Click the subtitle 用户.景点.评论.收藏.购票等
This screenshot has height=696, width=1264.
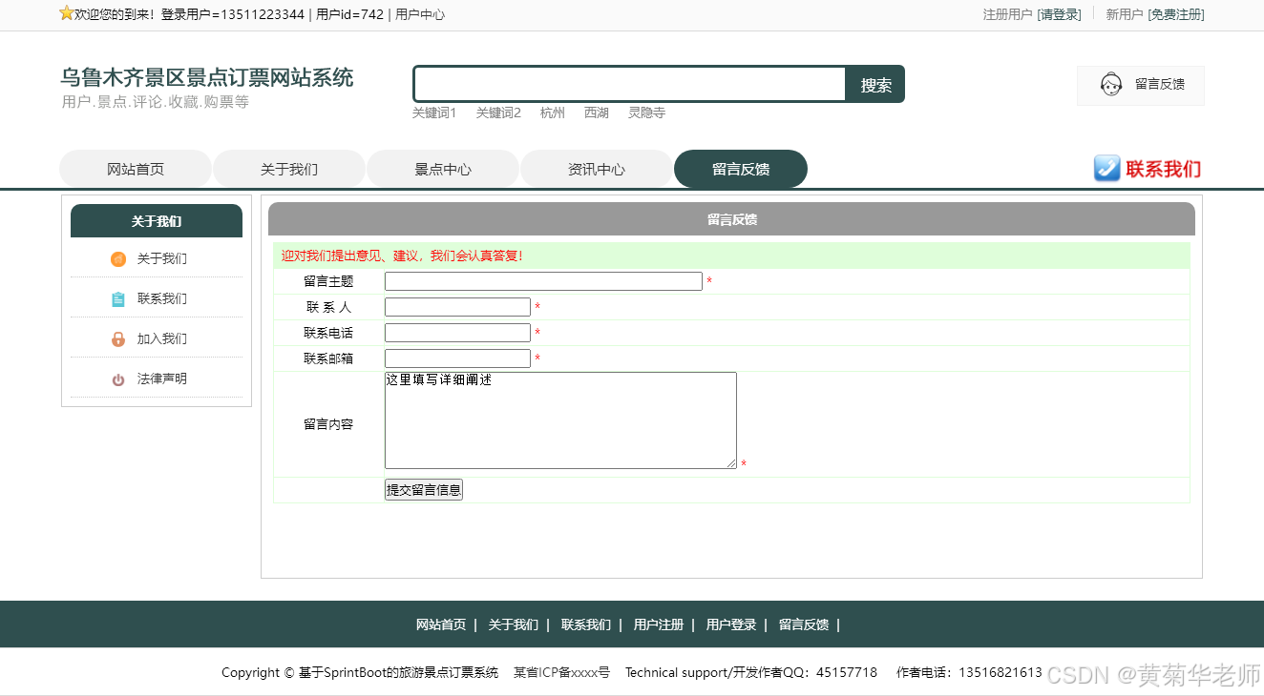pos(156,102)
